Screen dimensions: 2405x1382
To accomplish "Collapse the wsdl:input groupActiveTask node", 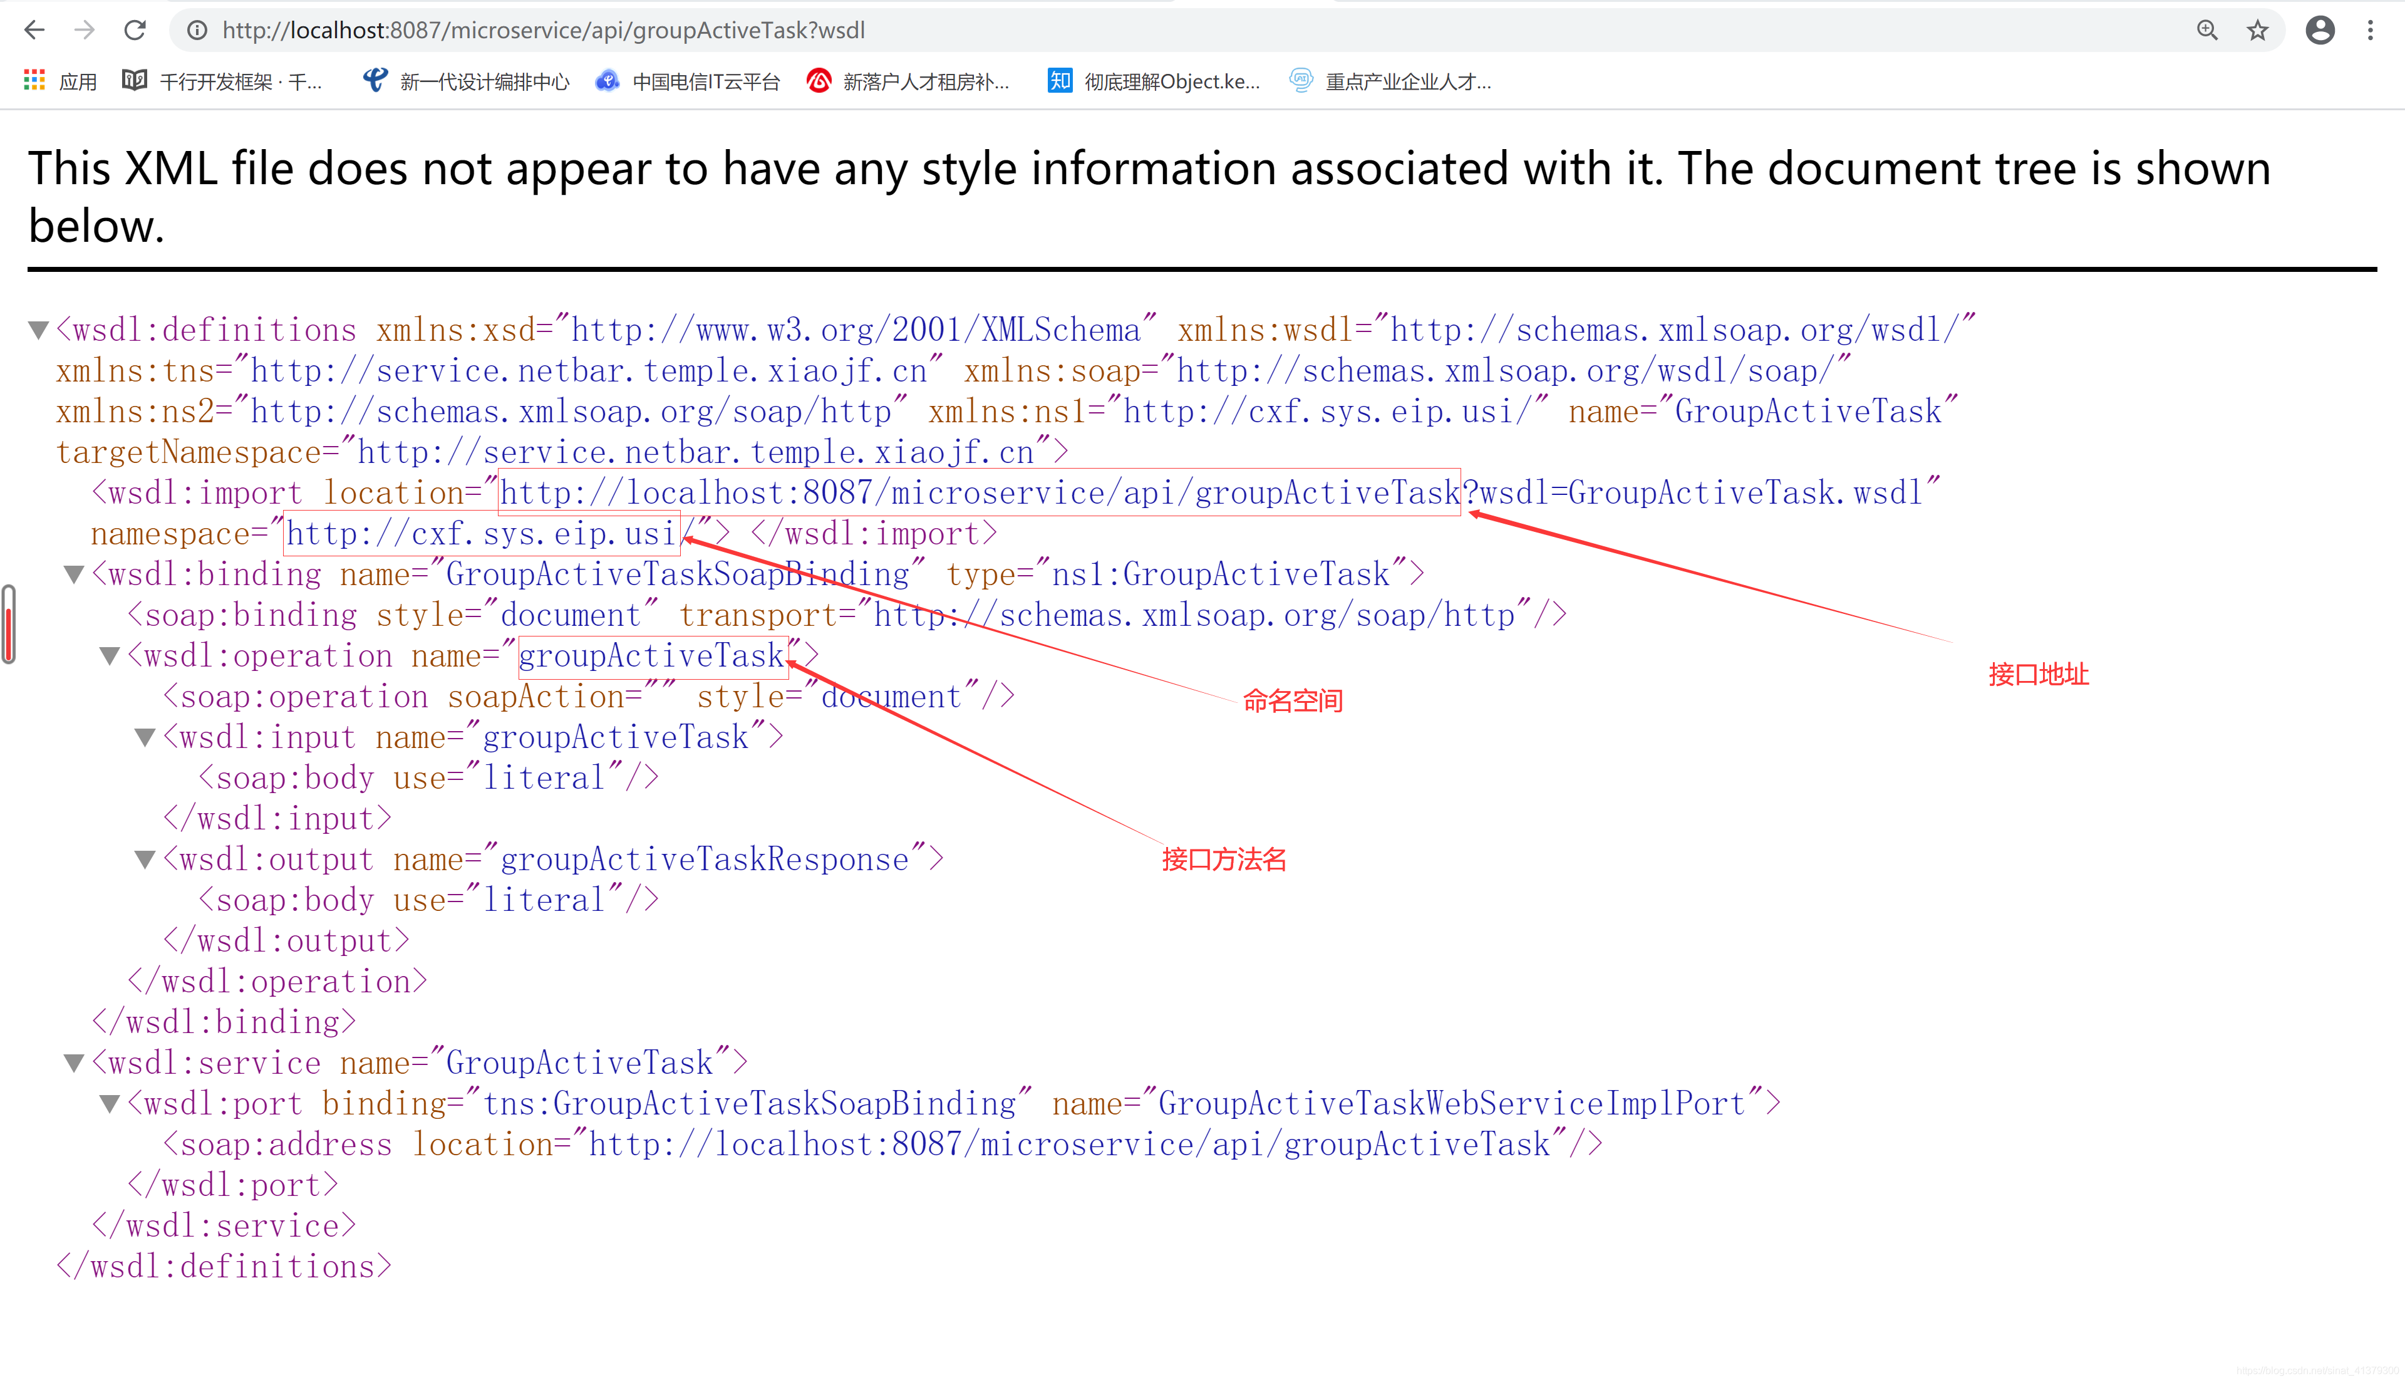I will (x=145, y=737).
